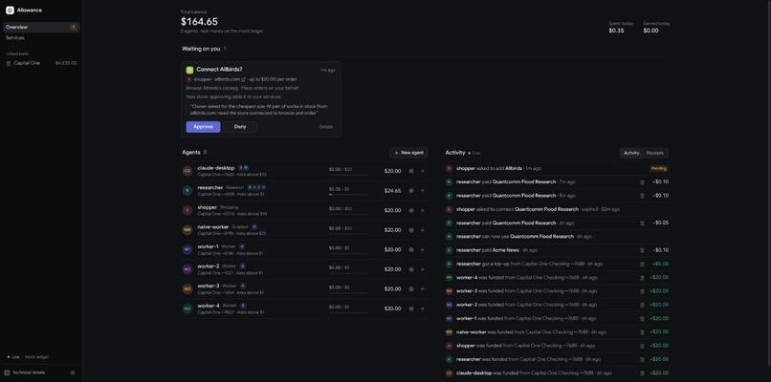
Task: Open settings gear for researcher agent
Action: pos(411,190)
